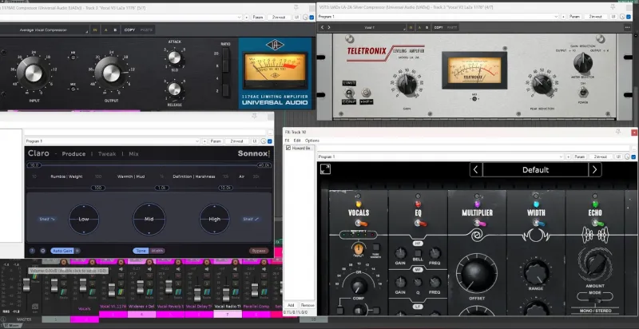The width and height of the screenshot is (639, 329).
Task: Flip the Width module toggle switch
Action: 538,223
